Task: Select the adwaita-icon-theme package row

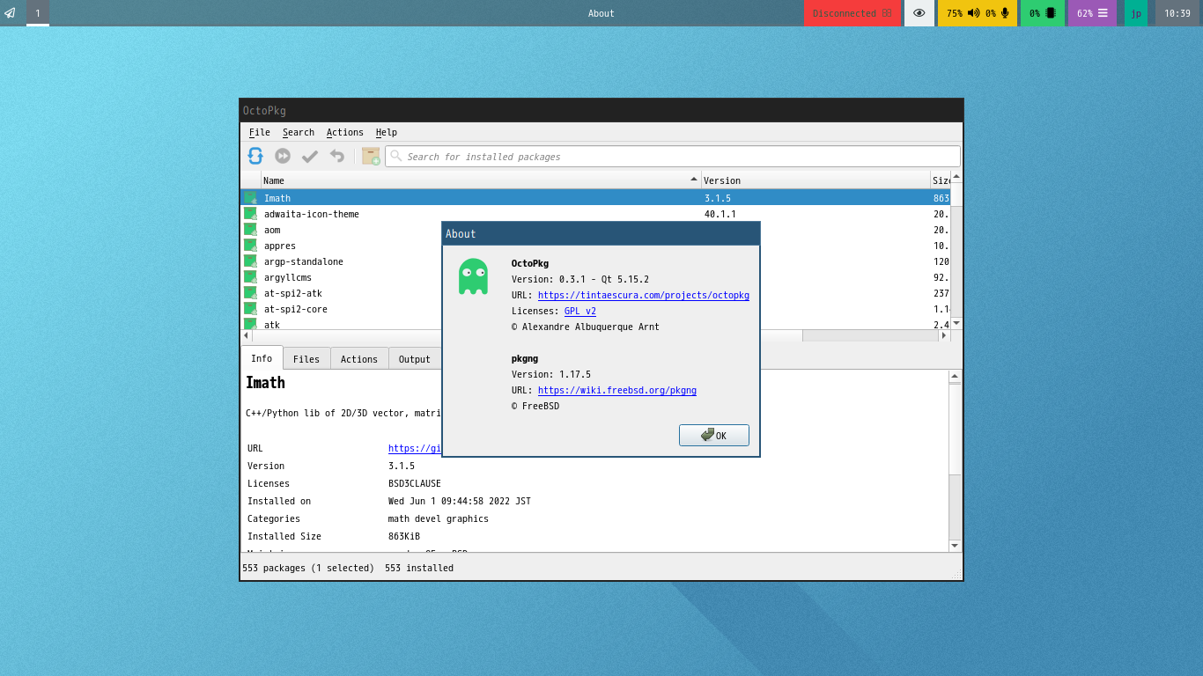Action: coord(595,214)
